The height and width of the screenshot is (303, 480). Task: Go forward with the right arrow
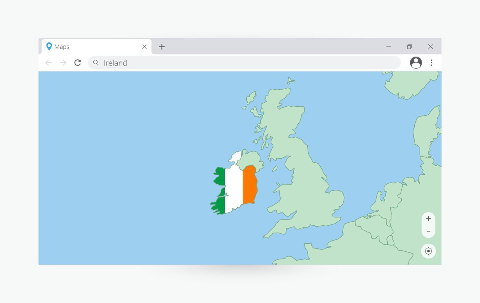point(63,63)
